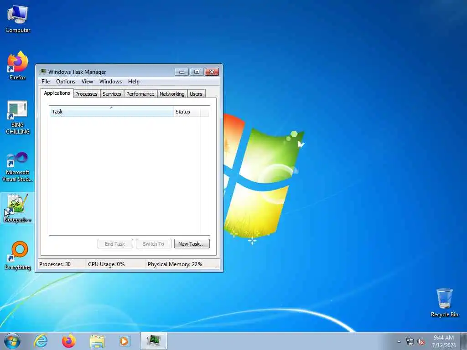Click the network tray icon
Image resolution: width=467 pixels, height=350 pixels.
pyautogui.click(x=410, y=342)
